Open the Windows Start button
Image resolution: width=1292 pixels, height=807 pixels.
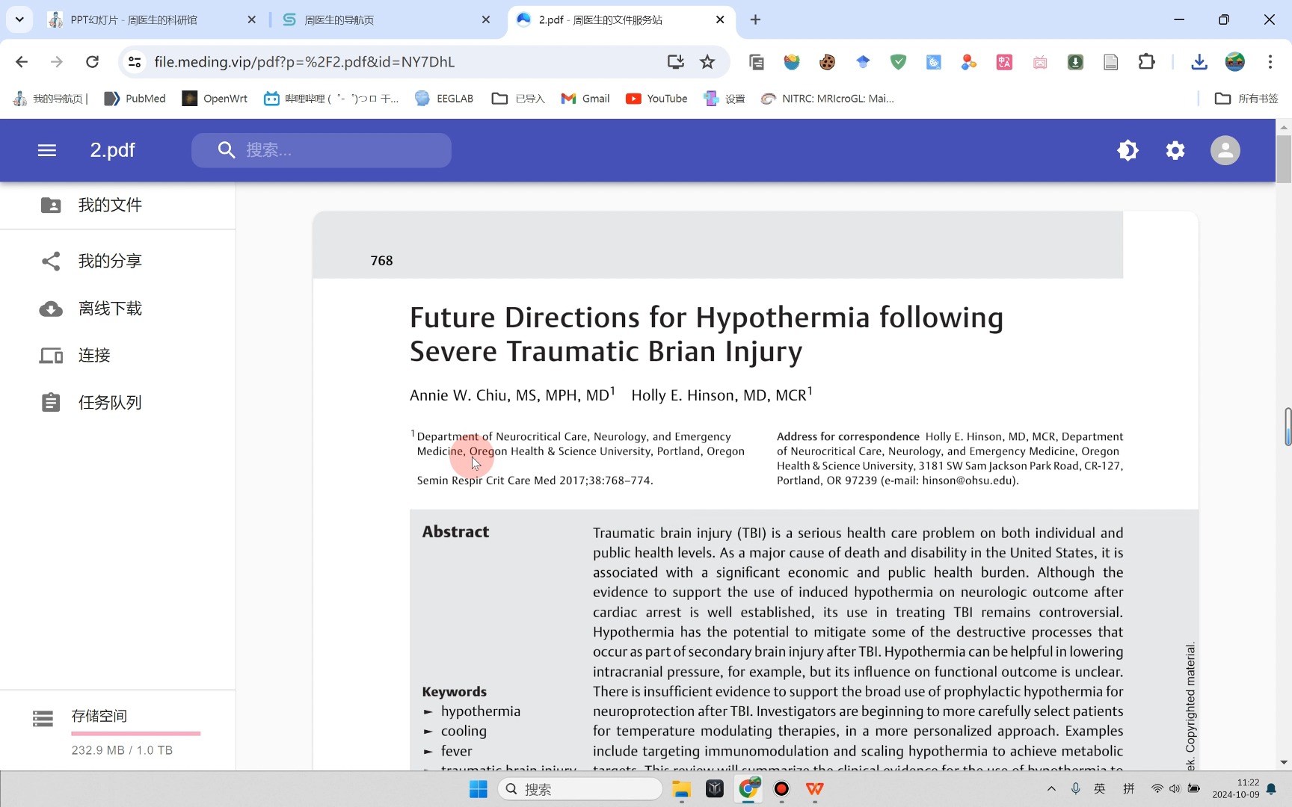coord(479,789)
